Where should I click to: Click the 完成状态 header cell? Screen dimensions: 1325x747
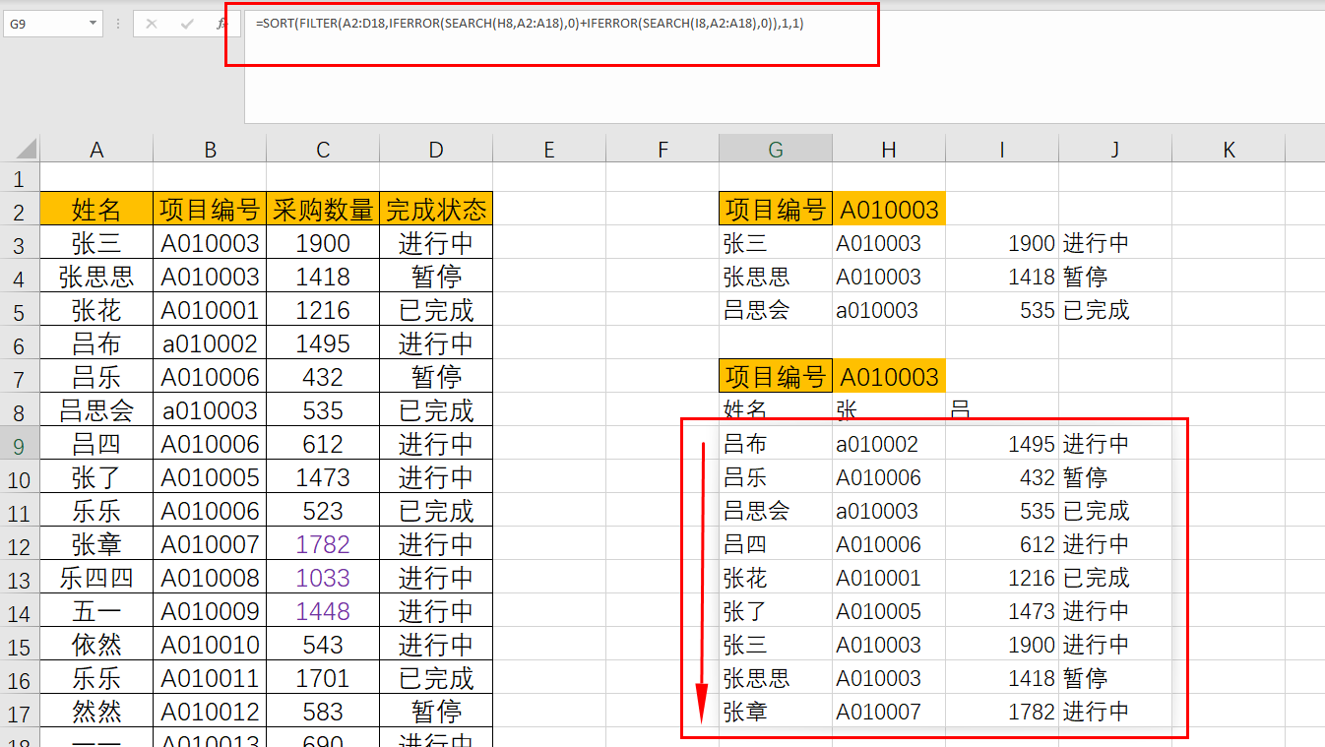tap(436, 210)
